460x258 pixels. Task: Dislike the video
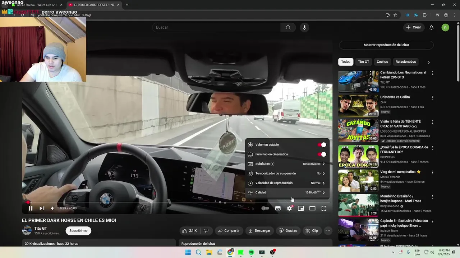coord(206,231)
